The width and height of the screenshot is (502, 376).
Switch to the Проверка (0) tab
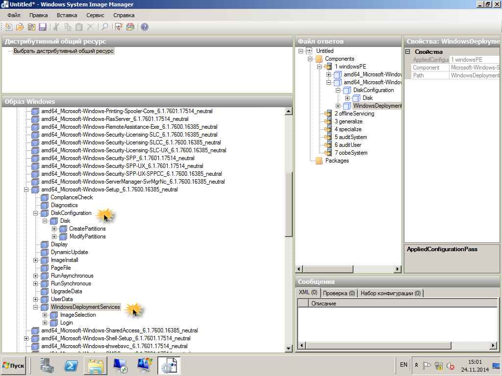click(x=339, y=293)
